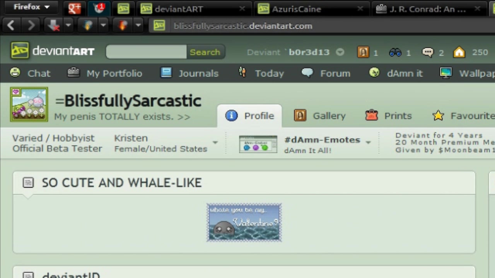This screenshot has width=495, height=278.
Task: Close the AzurisCaine tab
Action: [360, 8]
